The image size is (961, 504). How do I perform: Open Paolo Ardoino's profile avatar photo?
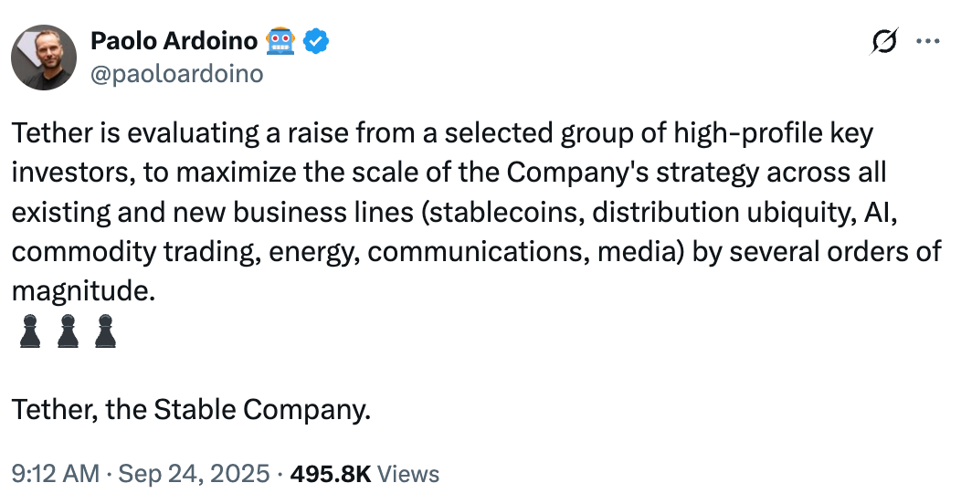[x=44, y=58]
